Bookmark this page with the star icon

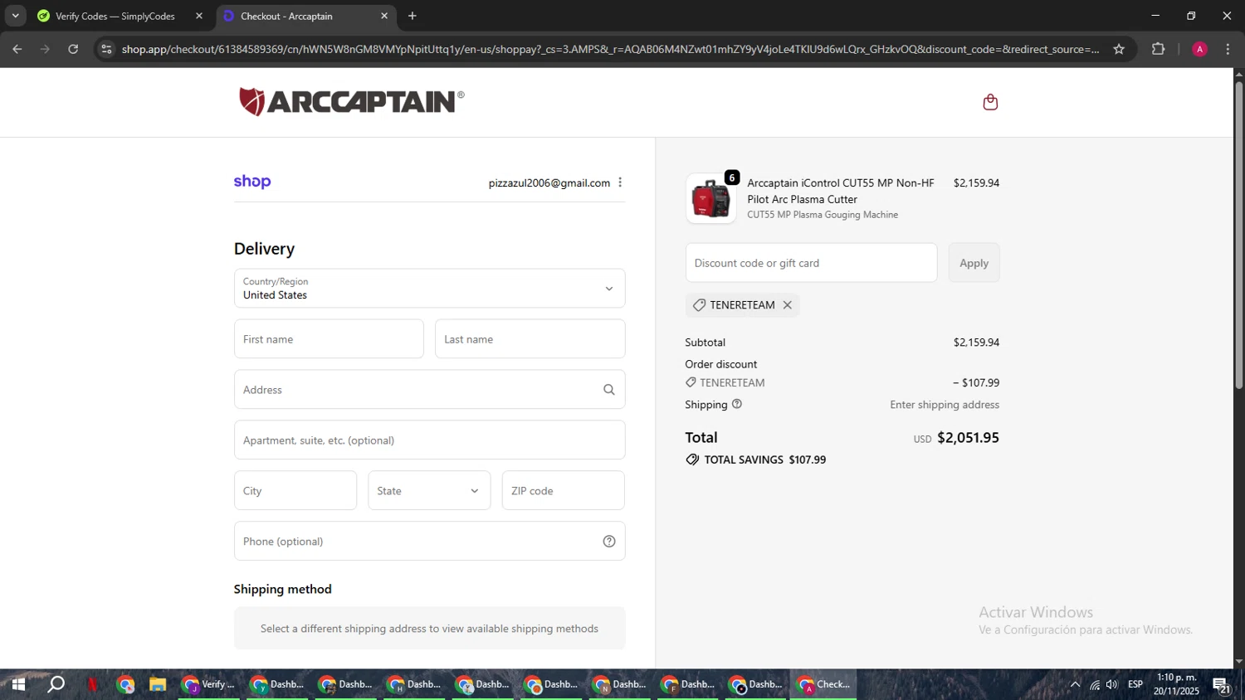point(1119,49)
